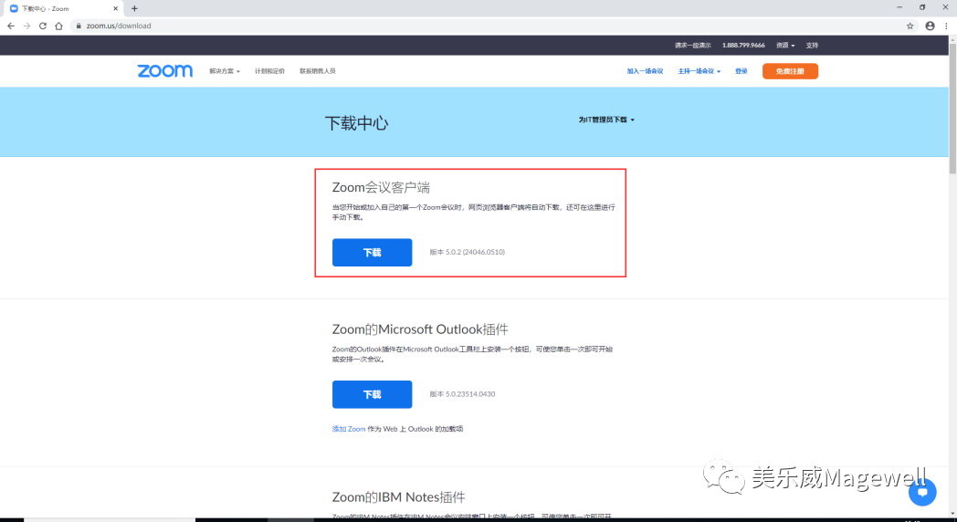Click the orange 免费注册 button
The height and width of the screenshot is (522, 957).
(790, 71)
